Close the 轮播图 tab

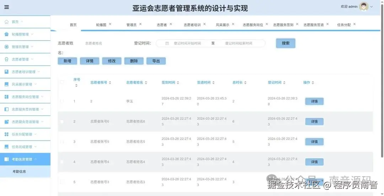110,24
